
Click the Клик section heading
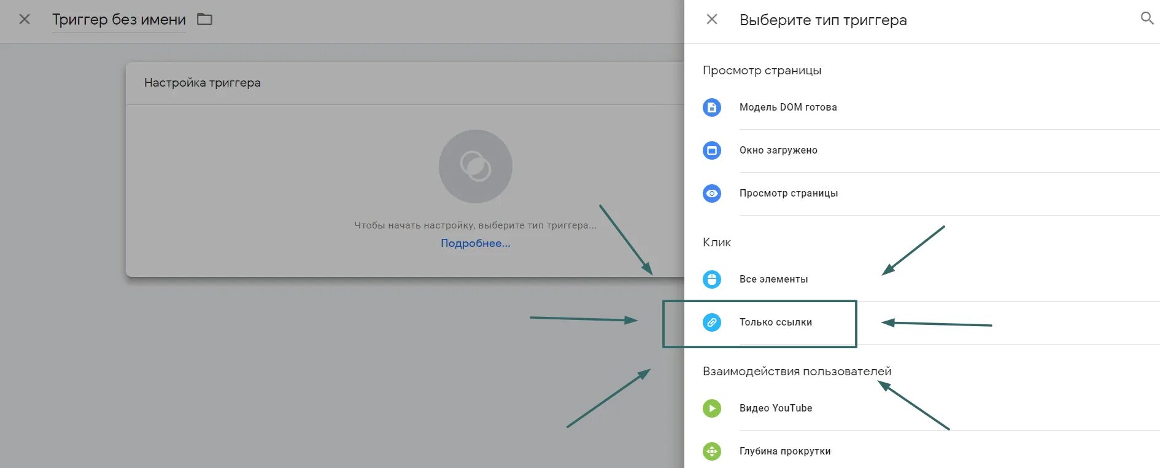(717, 243)
